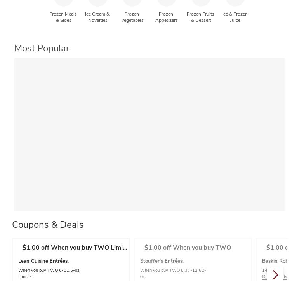299x281 pixels.
Task: Click the "Limit 2." text on Lean Cuisine coupon
Action: (x=26, y=276)
